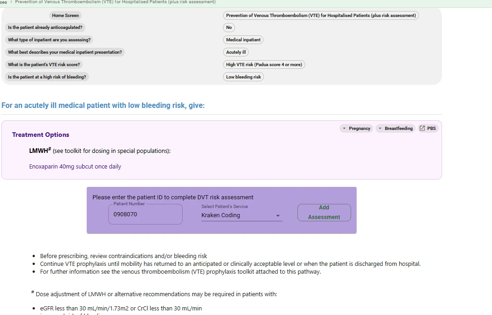This screenshot has width=492, height=315.
Task: Change the 'High VTE risk (Padua score 4 or more)' answer
Action: 264,64
